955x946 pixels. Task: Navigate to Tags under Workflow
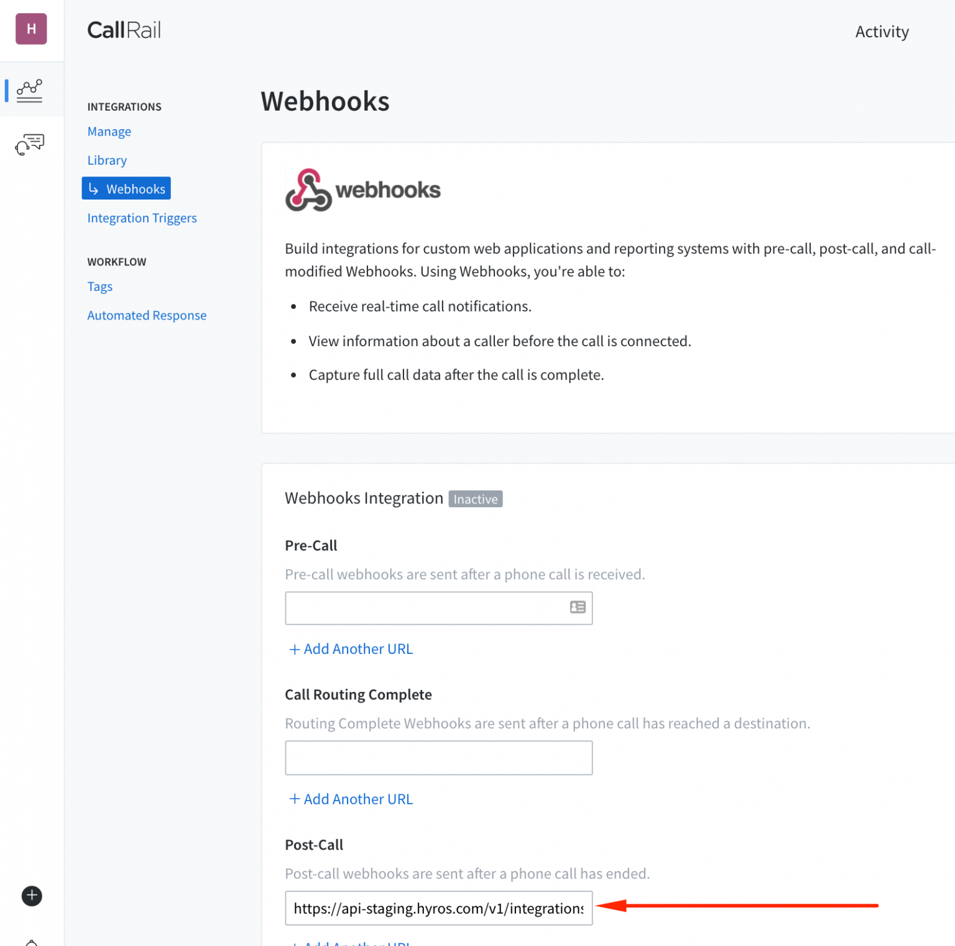click(x=99, y=287)
